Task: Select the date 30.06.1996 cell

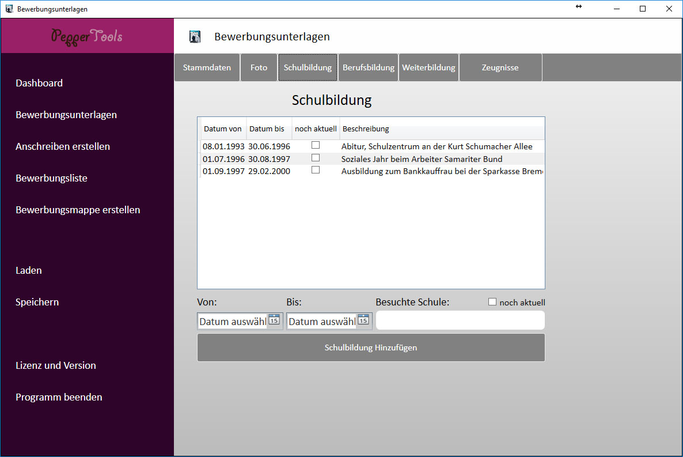Action: [x=269, y=146]
